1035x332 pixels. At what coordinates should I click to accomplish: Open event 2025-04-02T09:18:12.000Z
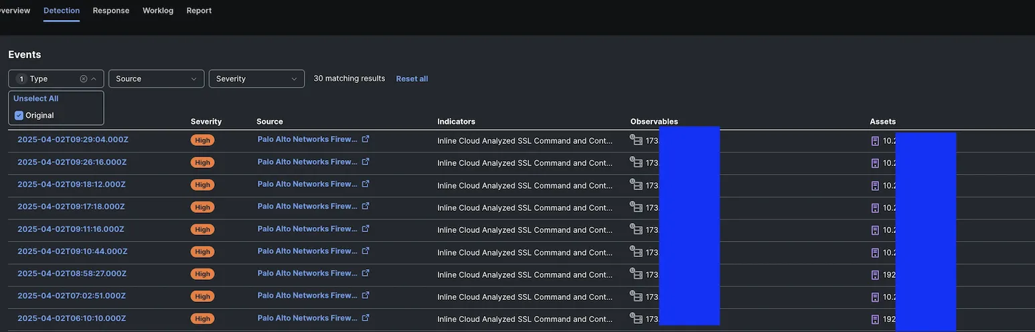[73, 184]
